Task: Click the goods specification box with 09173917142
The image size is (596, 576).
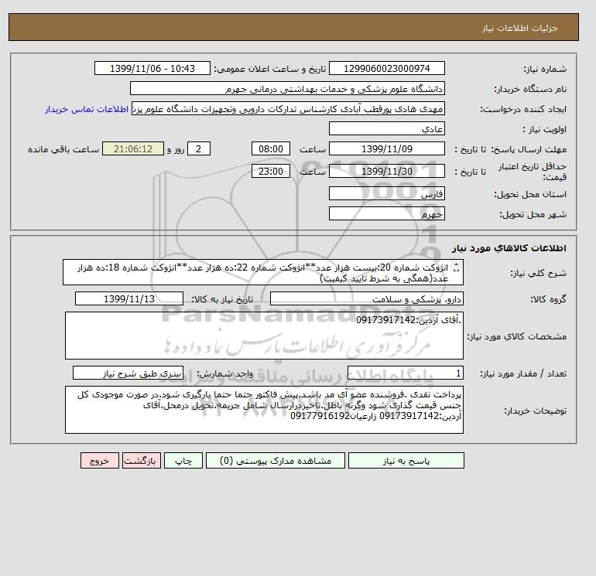Action: pos(264,336)
